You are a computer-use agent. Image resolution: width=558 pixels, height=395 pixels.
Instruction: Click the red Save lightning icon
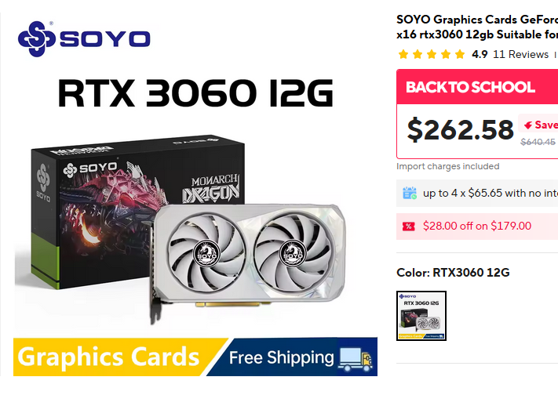(528, 125)
